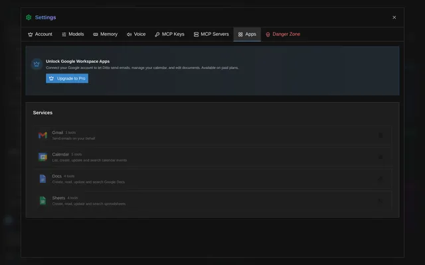Click Sheets' 4 tools label
Image resolution: width=425 pixels, height=265 pixels.
[x=72, y=198]
